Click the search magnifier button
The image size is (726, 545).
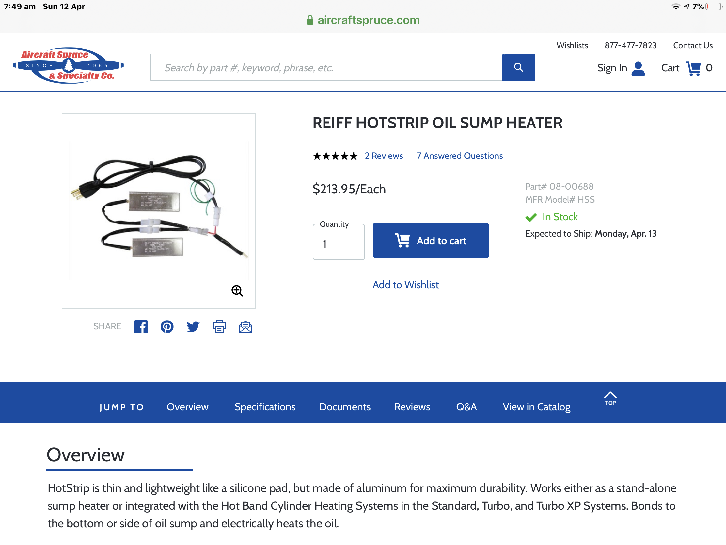[518, 67]
